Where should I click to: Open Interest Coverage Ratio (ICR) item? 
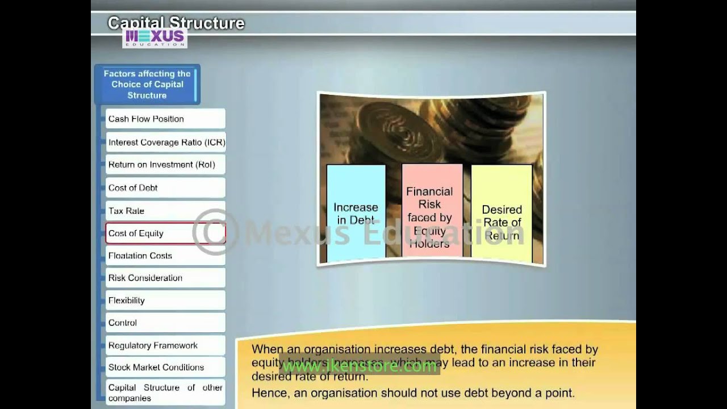[165, 142]
